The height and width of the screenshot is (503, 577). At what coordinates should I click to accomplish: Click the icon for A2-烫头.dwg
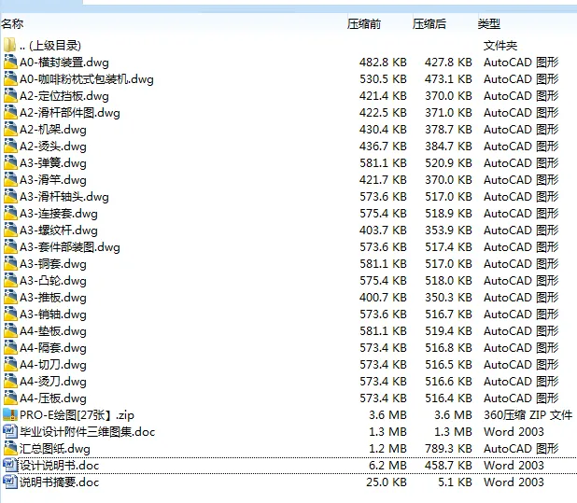tap(10, 146)
